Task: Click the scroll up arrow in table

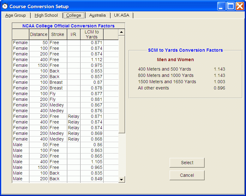Action: 122,32
